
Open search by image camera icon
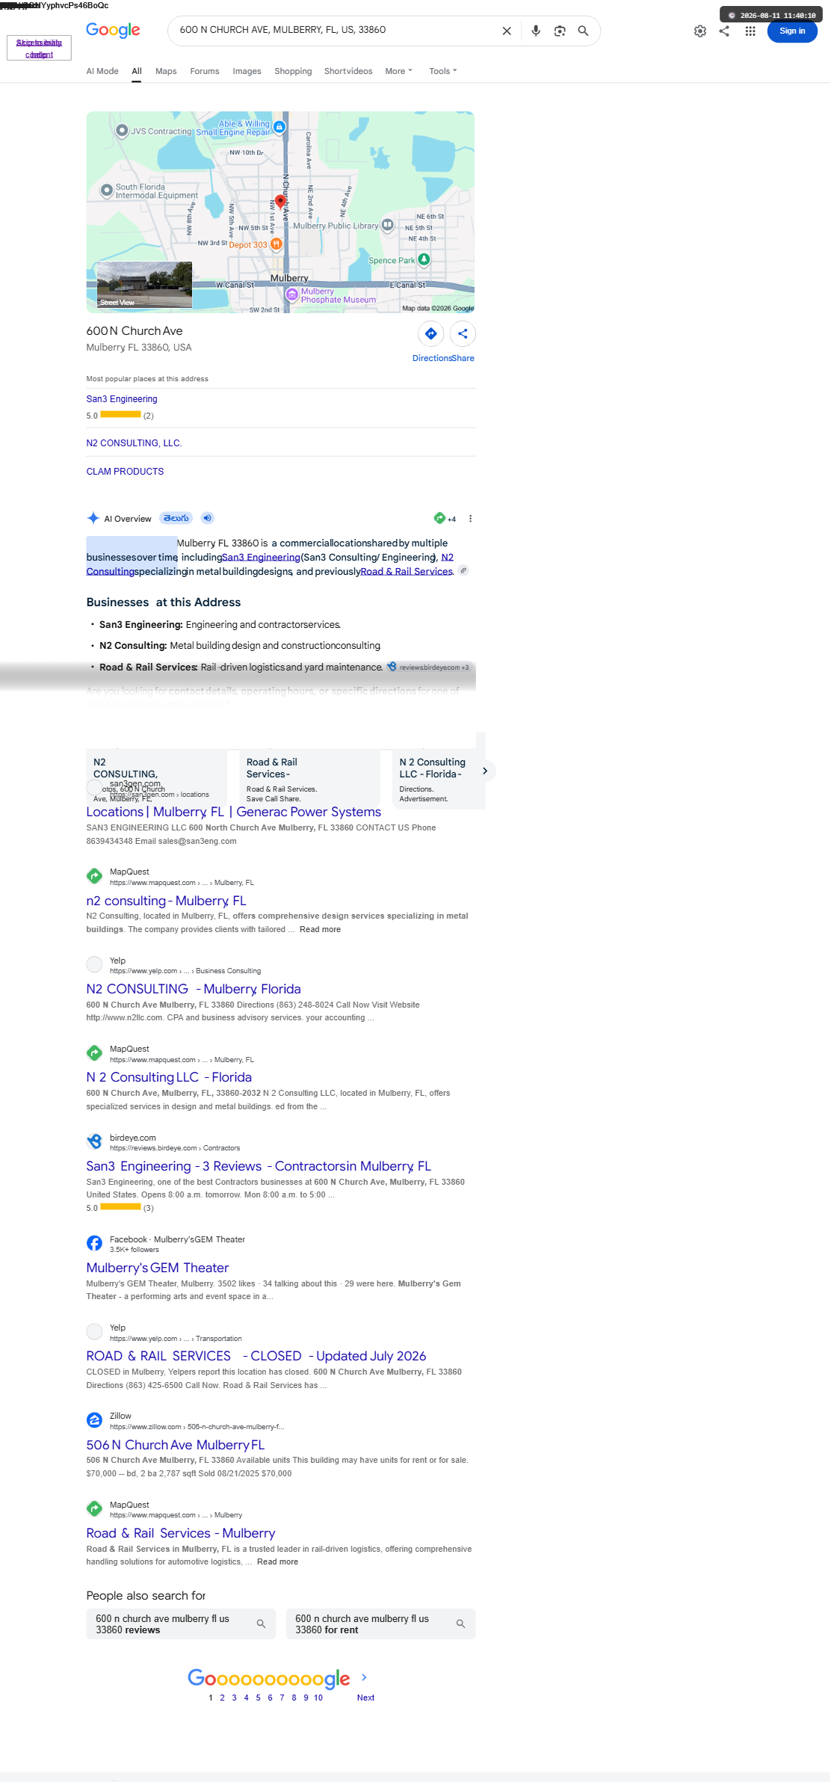(x=560, y=31)
